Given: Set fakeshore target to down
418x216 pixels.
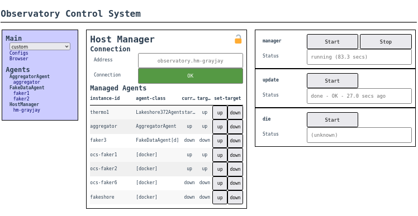Looking at the screenshot, I should point(235,198).
